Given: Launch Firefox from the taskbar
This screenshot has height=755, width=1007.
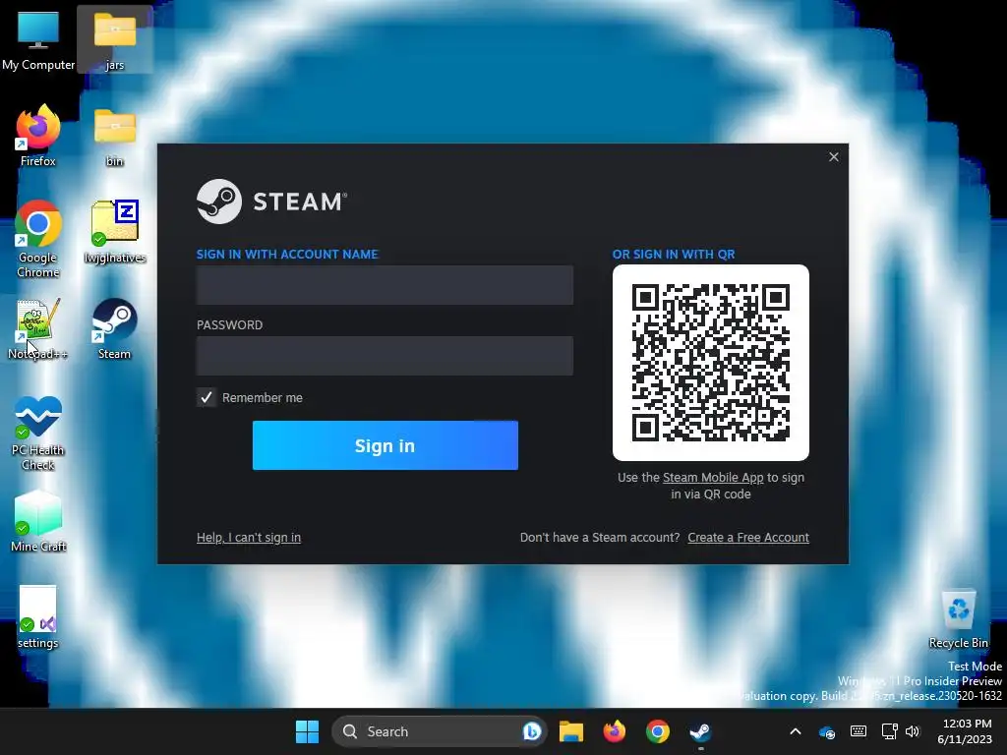Looking at the screenshot, I should pos(615,731).
